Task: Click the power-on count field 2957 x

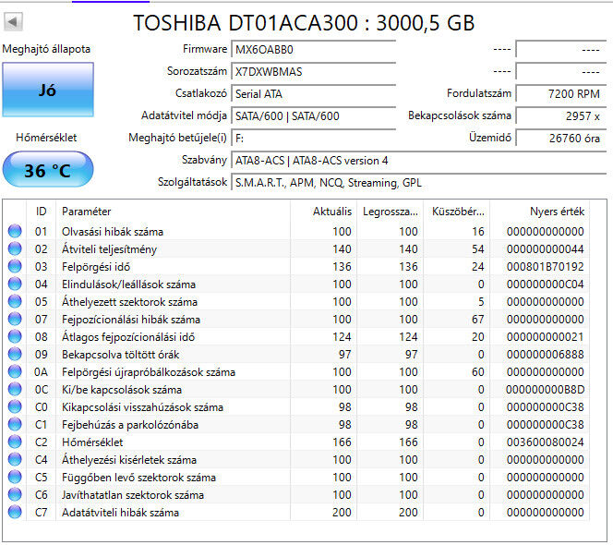Action: pos(561,116)
